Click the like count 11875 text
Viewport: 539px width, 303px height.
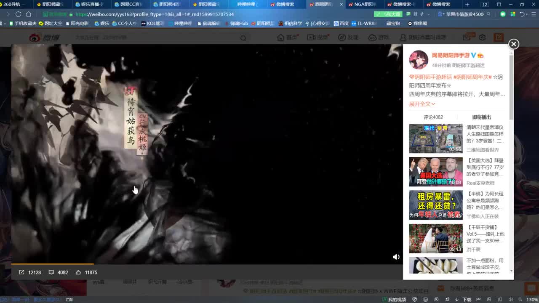coord(91,272)
